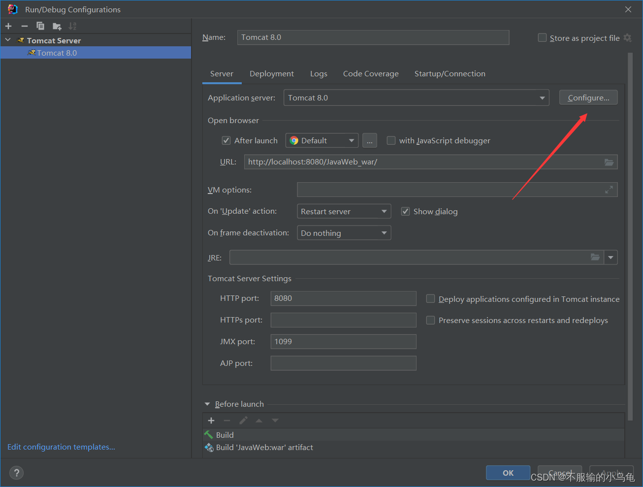Viewport: 643px width, 487px height.
Task: Open Edit configuration templates link
Action: pyautogui.click(x=61, y=447)
